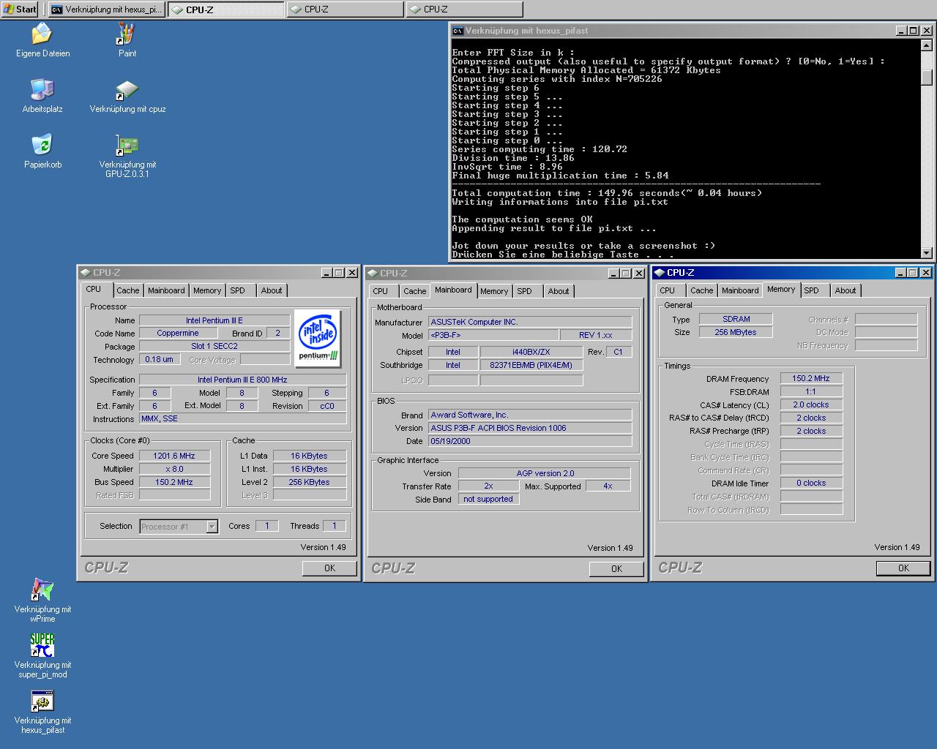Open Cache tab in mainboard CPU-Z window
The width and height of the screenshot is (937, 749).
(414, 291)
